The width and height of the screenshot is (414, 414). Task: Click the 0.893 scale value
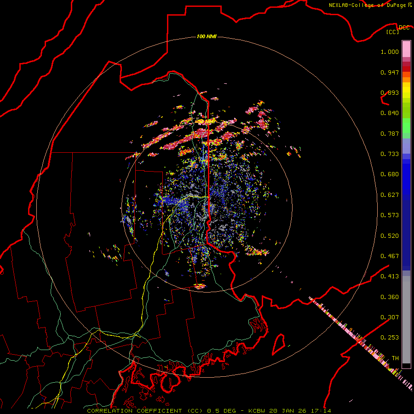pyautogui.click(x=390, y=92)
